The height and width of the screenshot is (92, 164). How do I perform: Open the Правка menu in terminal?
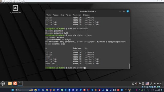[56, 15]
